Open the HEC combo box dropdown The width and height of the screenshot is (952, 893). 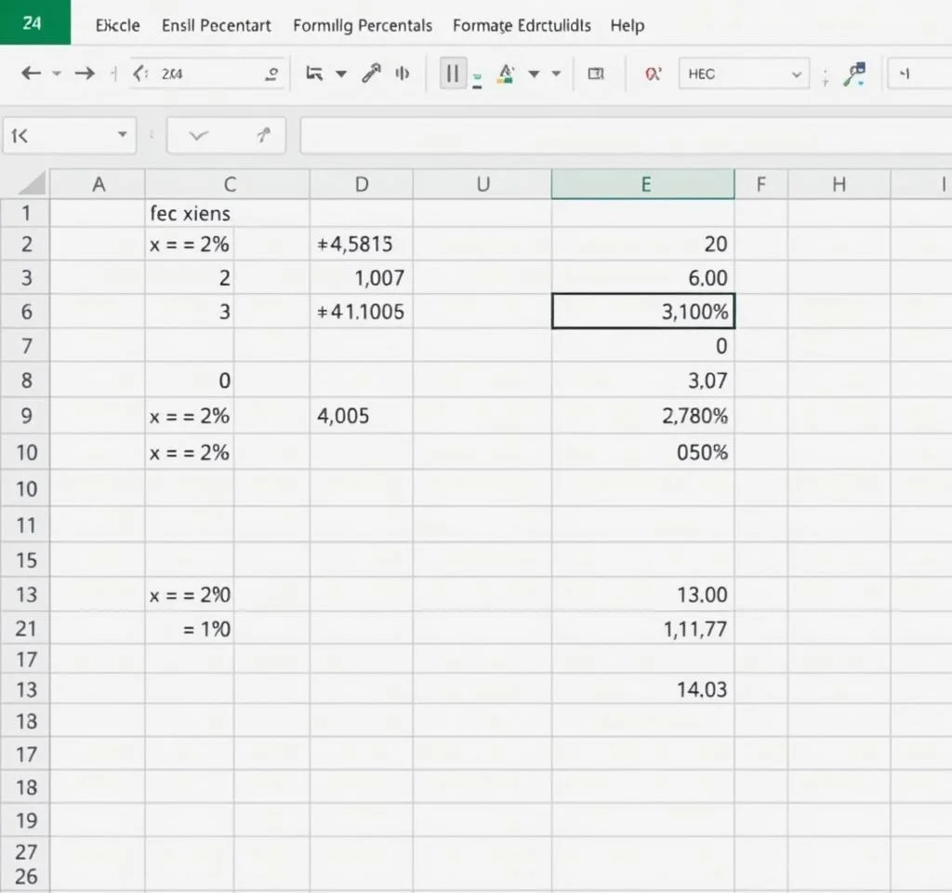(796, 73)
